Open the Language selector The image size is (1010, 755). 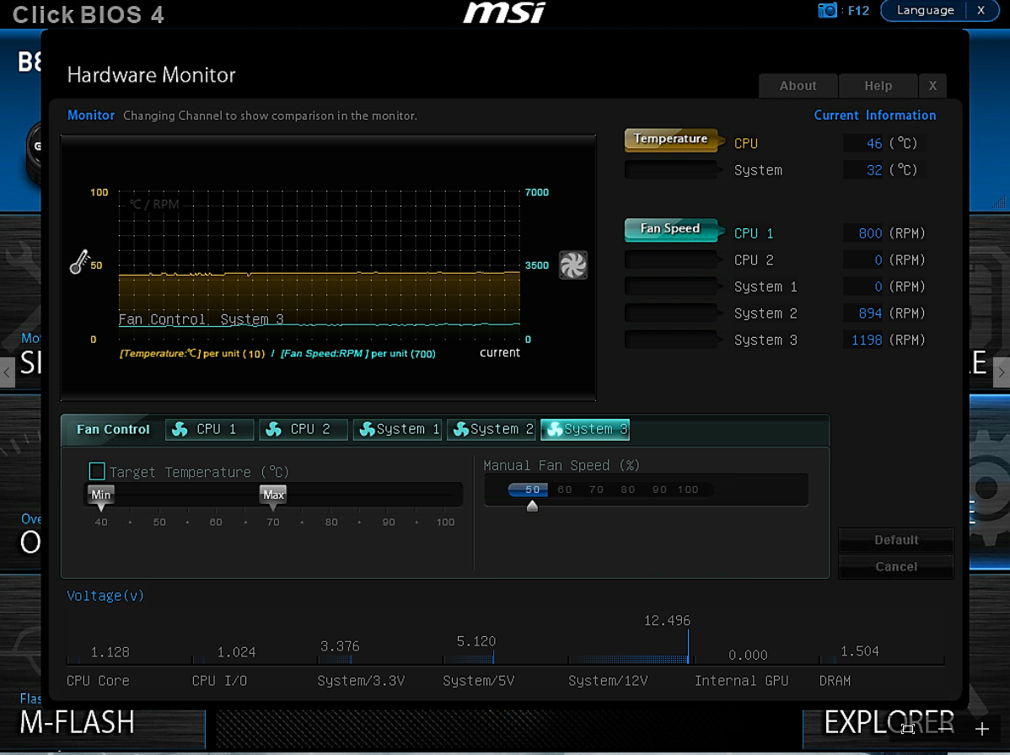click(925, 10)
